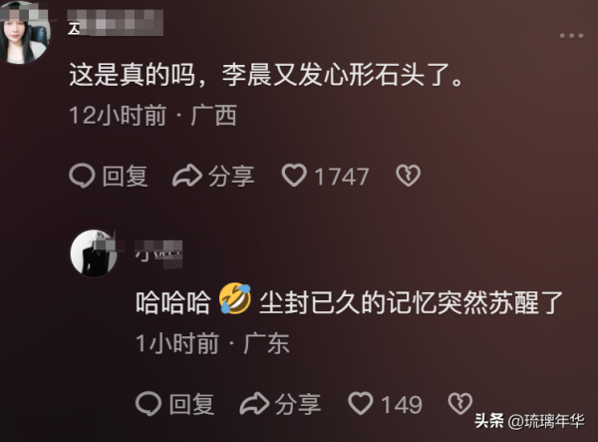Open the top commenter's avatar photo

[24, 32]
